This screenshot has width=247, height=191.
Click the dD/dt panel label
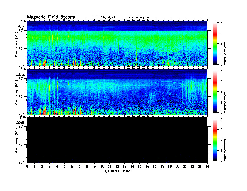[20, 74]
